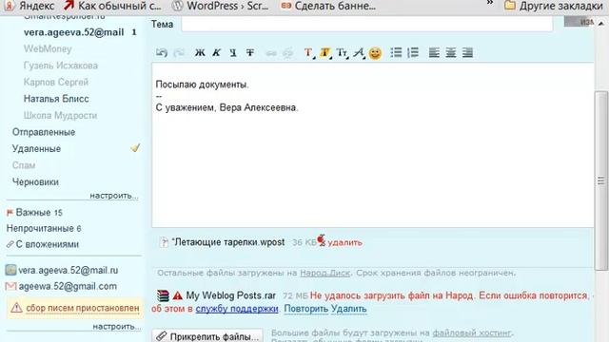Click the redo arrow icon
609x342 pixels.
(179, 53)
